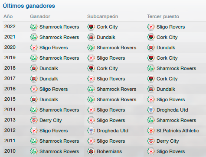Open Cork City link in 2019 third place
Screen dimensions: 206x157
click(167, 58)
